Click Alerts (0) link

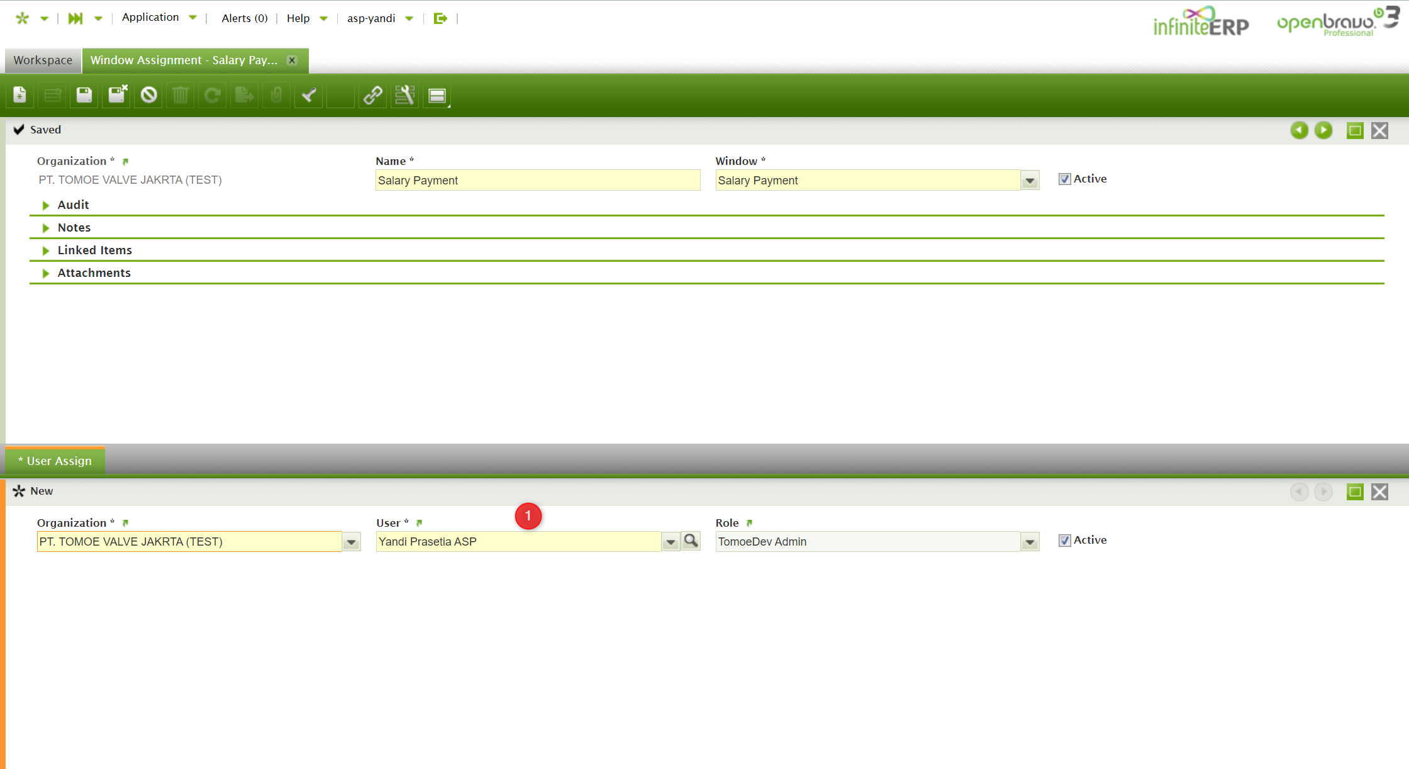[244, 18]
